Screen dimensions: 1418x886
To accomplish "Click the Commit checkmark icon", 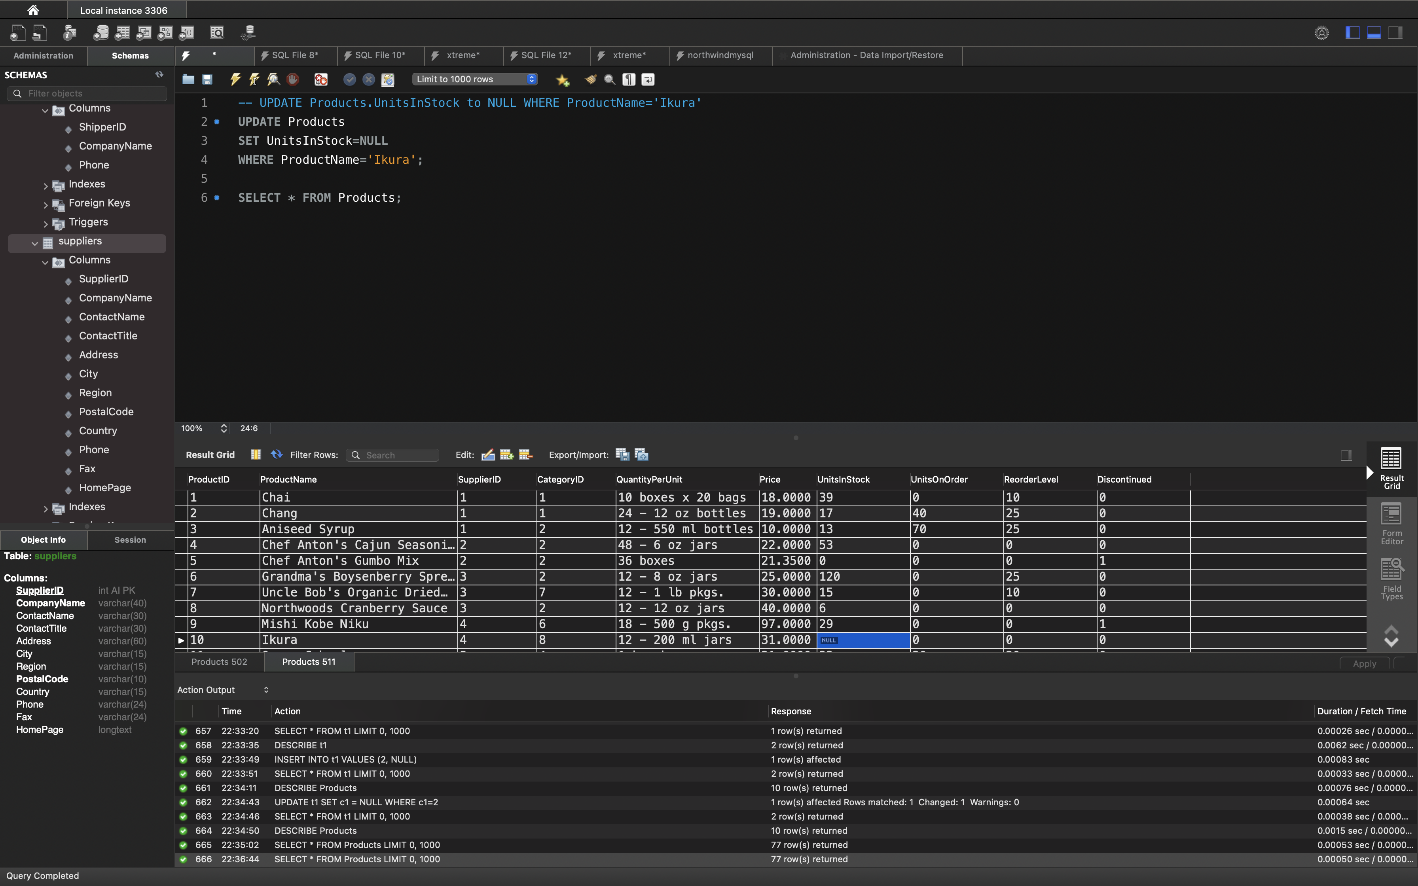I will (350, 79).
